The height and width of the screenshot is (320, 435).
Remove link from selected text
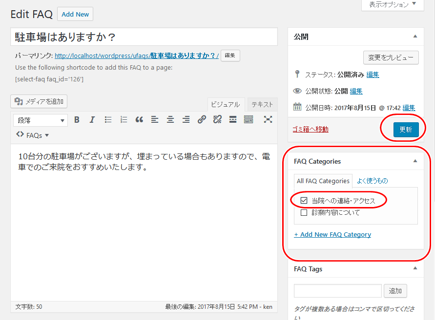(217, 120)
